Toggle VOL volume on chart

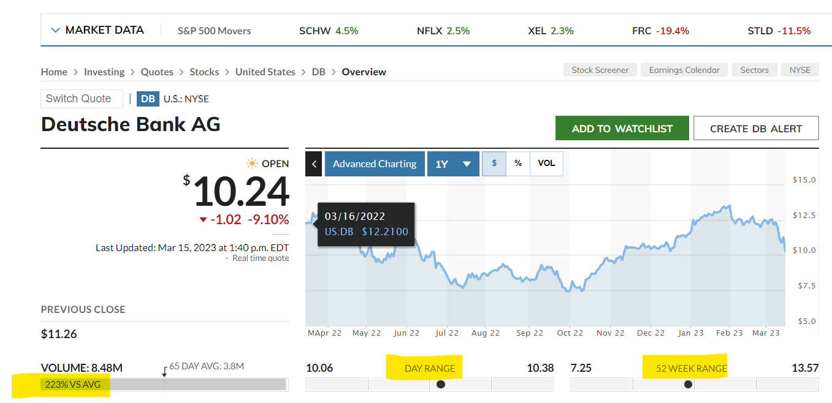(x=546, y=164)
